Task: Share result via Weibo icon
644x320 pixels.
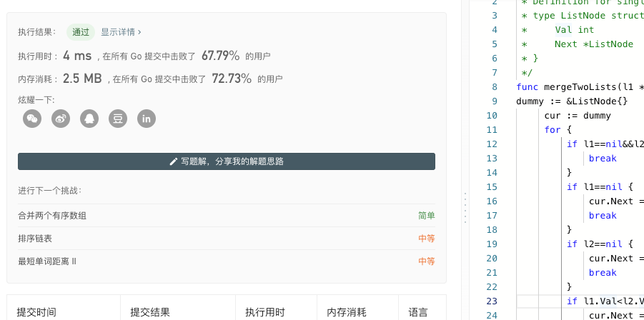Action: pyautogui.click(x=61, y=119)
